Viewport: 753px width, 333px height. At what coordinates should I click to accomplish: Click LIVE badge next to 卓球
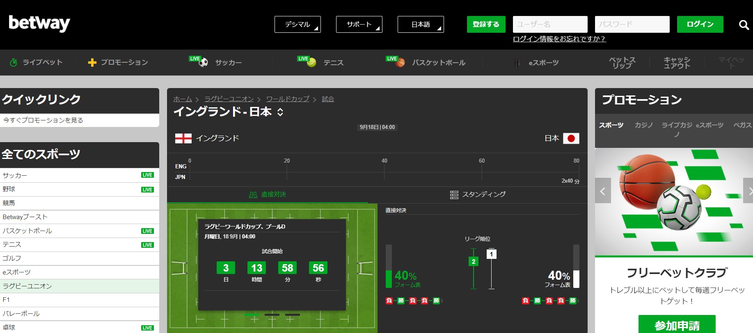147,328
